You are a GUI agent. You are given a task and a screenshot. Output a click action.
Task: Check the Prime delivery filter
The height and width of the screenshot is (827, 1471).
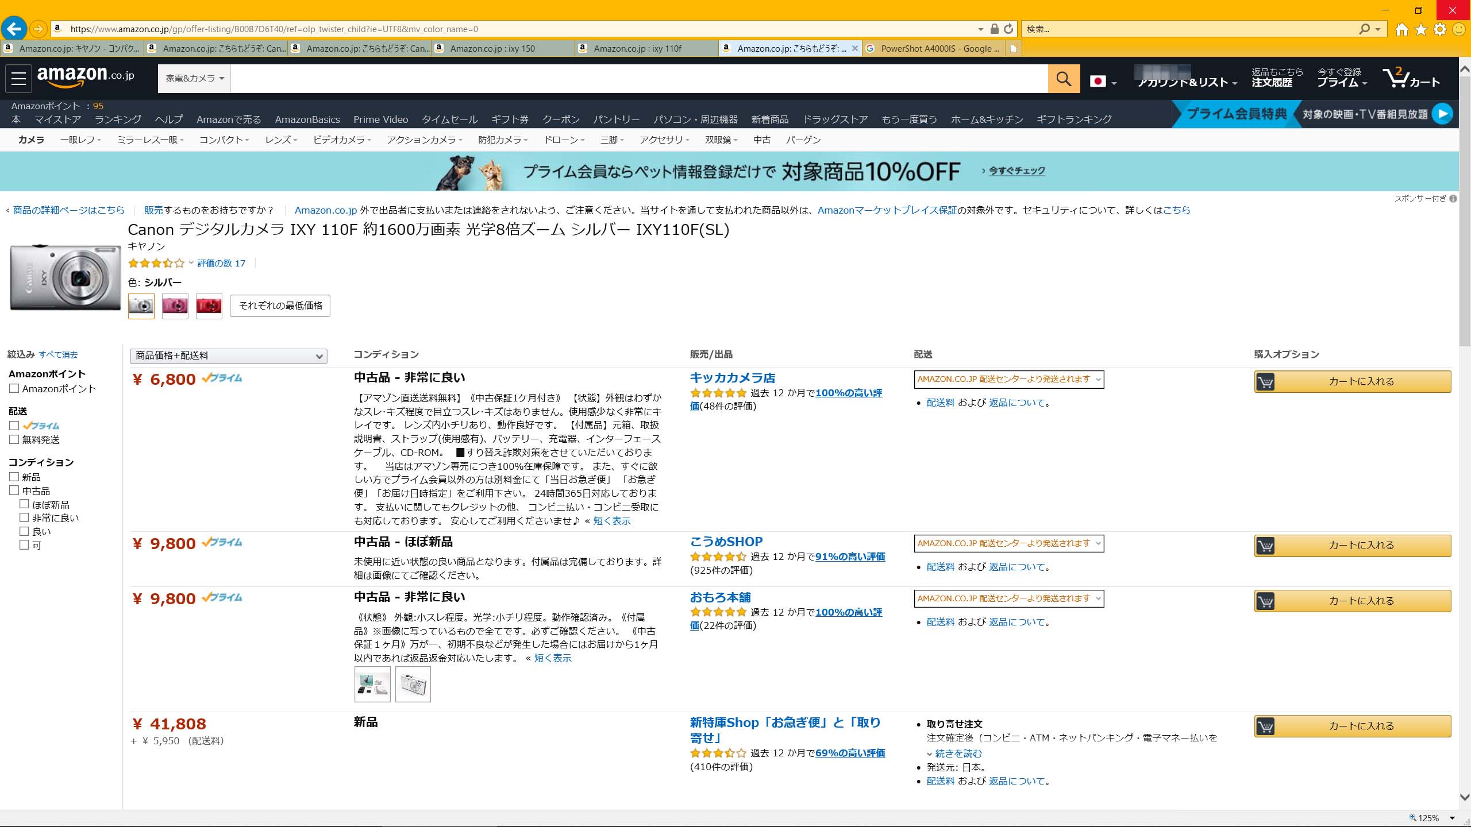14,426
